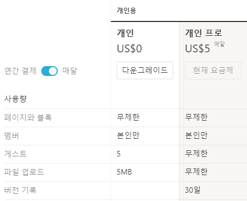This screenshot has width=247, height=201.
Task: Click the 현재 요금제 button
Action: pos(213,70)
